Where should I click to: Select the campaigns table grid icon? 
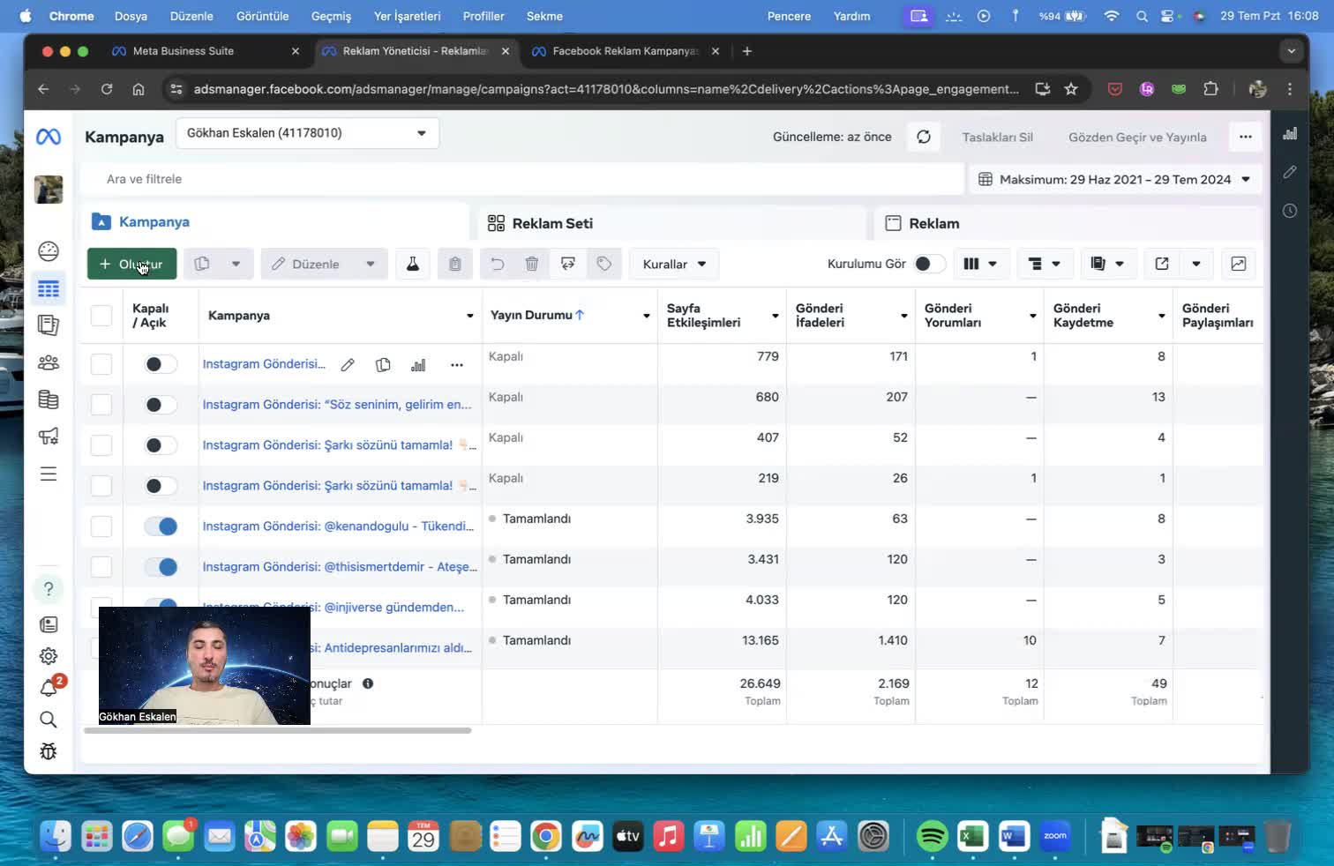[x=49, y=289]
